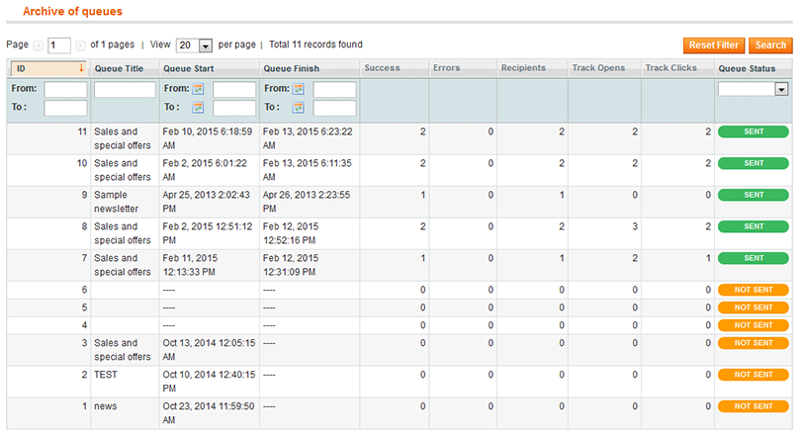This screenshot has width=802, height=437.
Task: Click 'Feb 13, 2015 6:11:35 AM' finish cell
Action: 310,170
